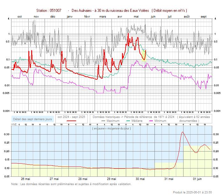Select the "déc" month label
223x195 pixels.
[53, 17]
